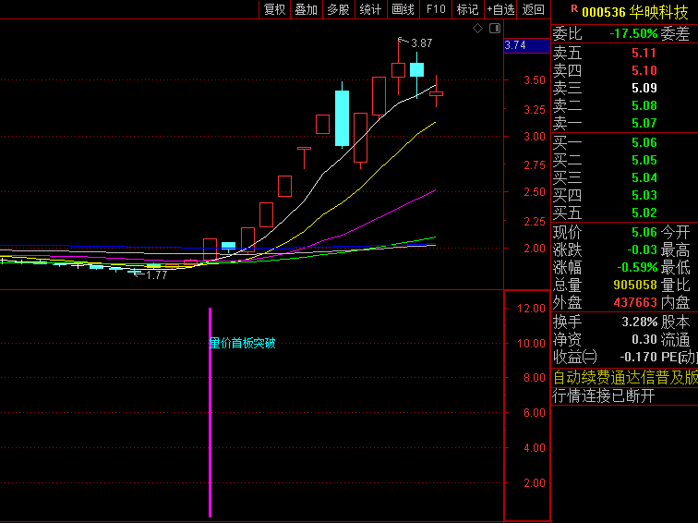Activate the 画线 drawing tool
Viewport: 698px width, 523px height.
(x=403, y=9)
